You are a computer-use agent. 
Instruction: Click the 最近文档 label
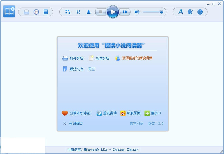(76, 69)
